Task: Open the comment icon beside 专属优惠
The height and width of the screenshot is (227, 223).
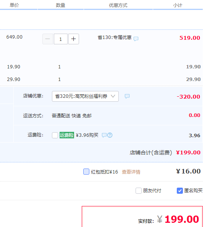Action: click(x=136, y=39)
